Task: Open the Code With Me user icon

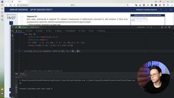Action: (162, 27)
